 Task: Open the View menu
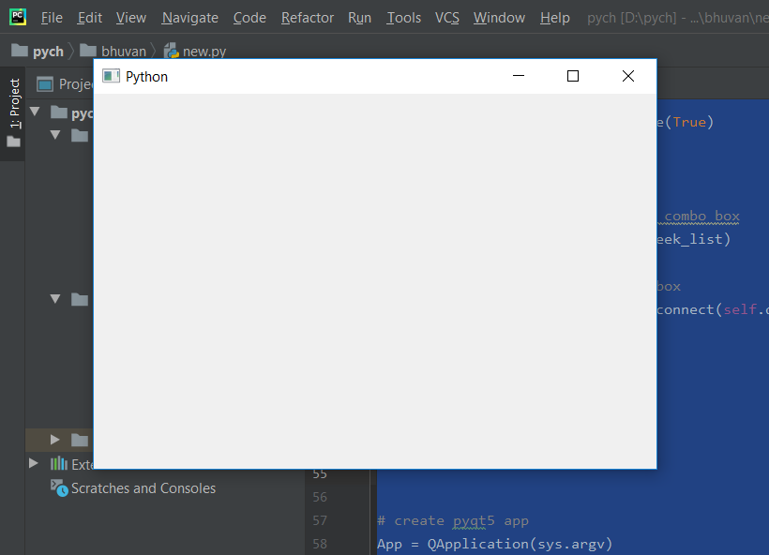click(x=131, y=18)
